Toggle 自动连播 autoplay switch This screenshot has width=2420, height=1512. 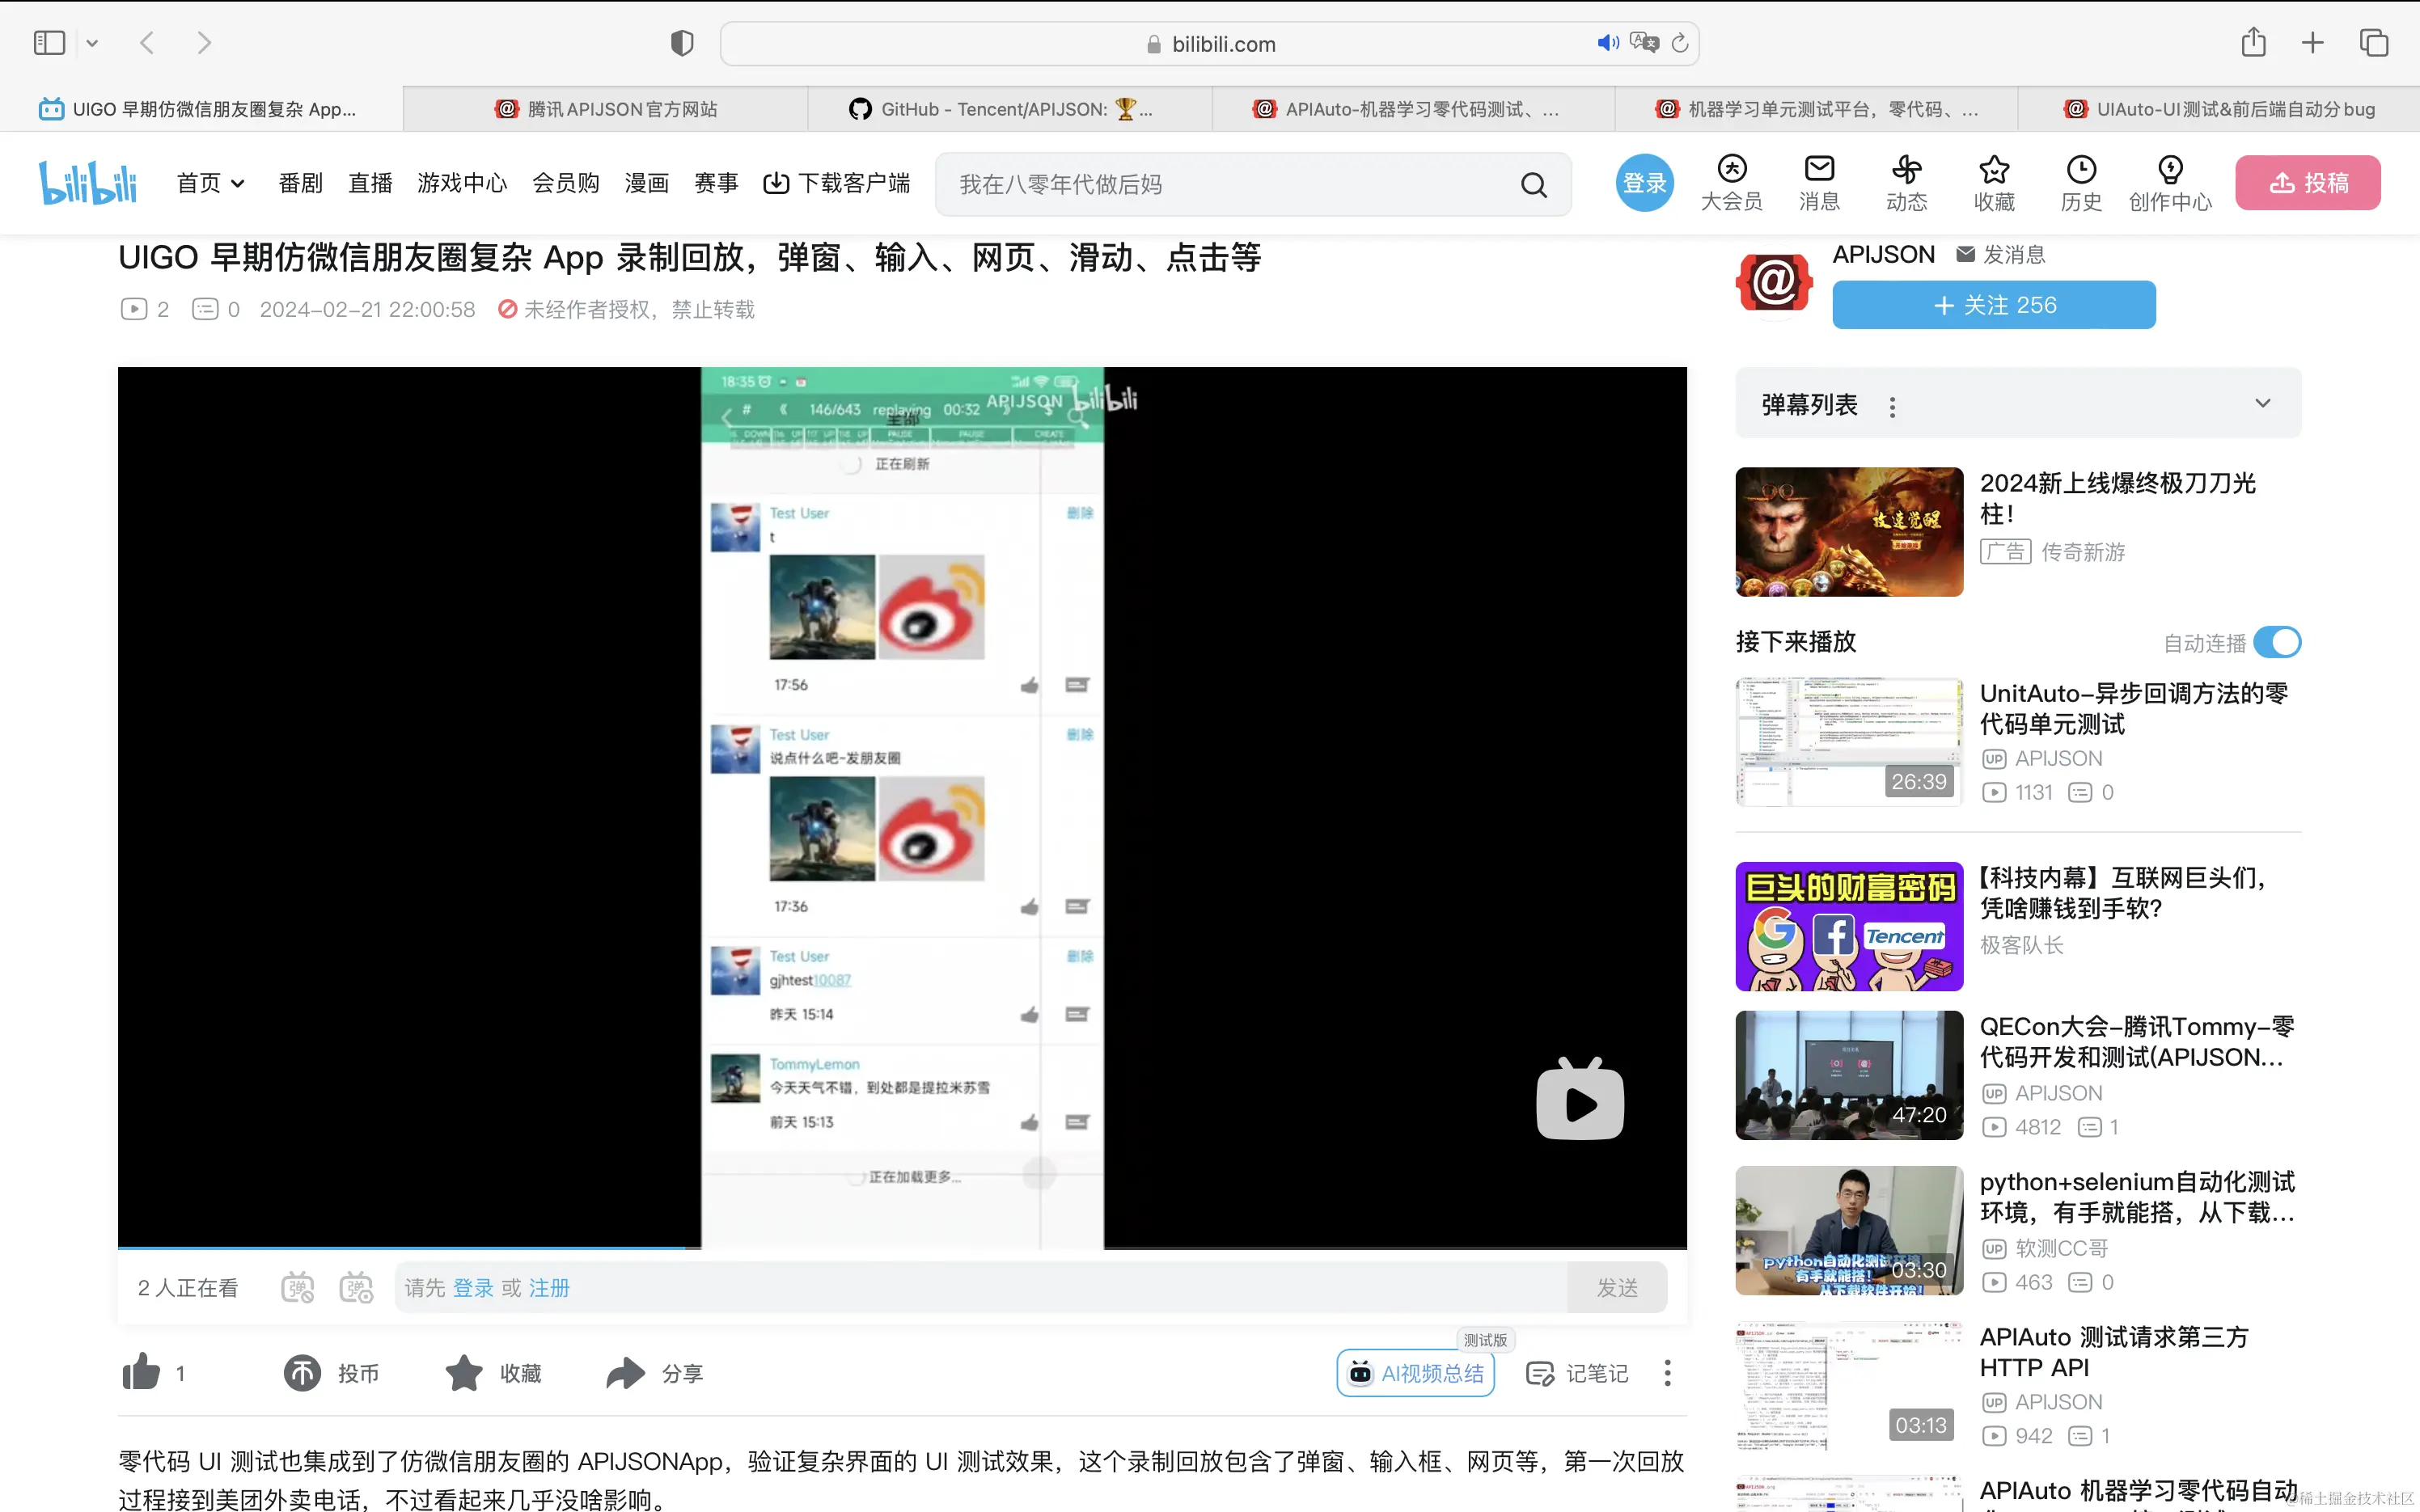pos(2277,642)
